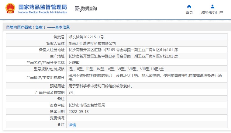This screenshot has height=133, width=231.
Task: Click the 型号规格 value with 10把/盒
Action: pyautogui.click(x=116, y=69)
